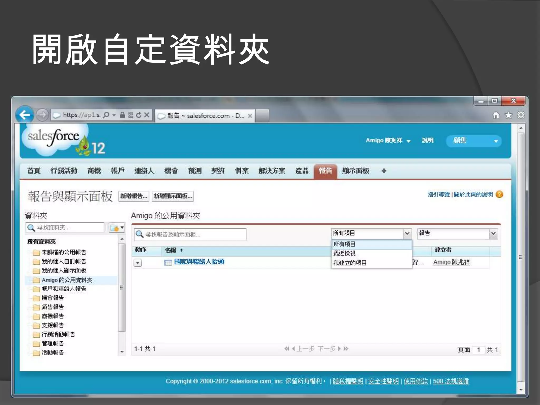Open the Amigo 陳兆祥 user menu

coord(388,141)
